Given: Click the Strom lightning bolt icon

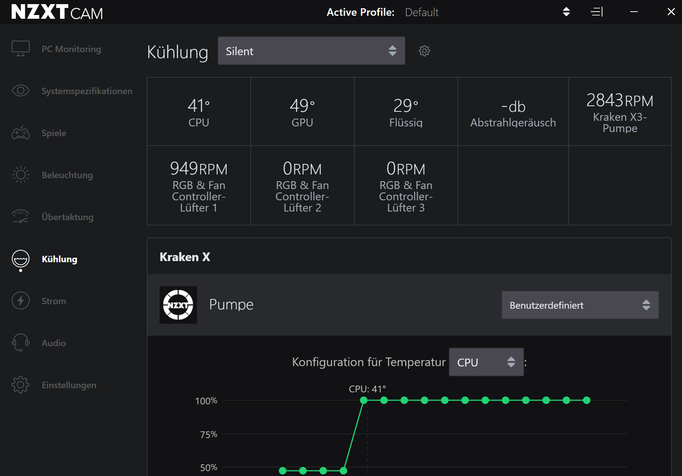Looking at the screenshot, I should pyautogui.click(x=21, y=301).
